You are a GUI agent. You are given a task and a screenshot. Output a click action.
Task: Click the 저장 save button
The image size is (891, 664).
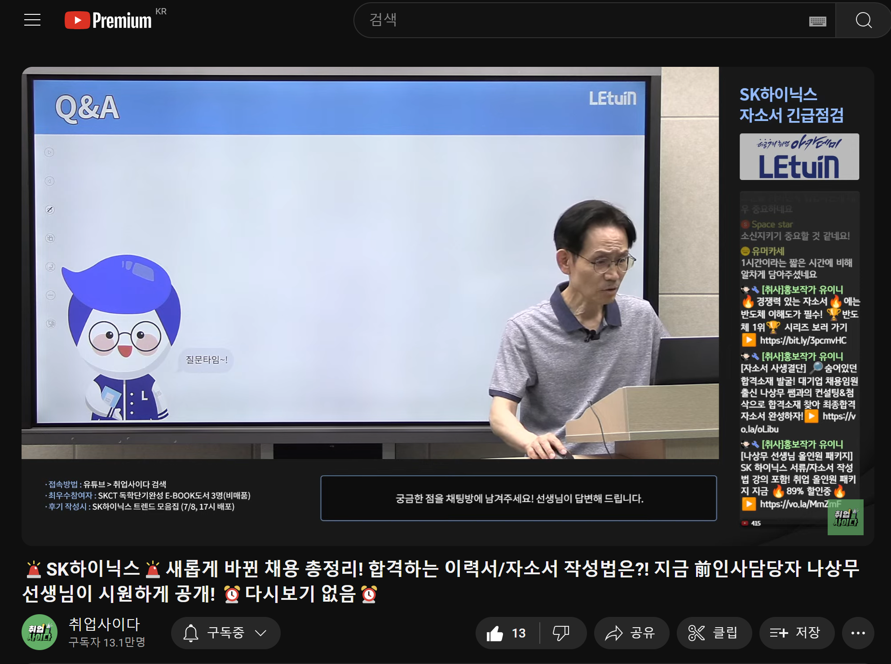click(797, 633)
